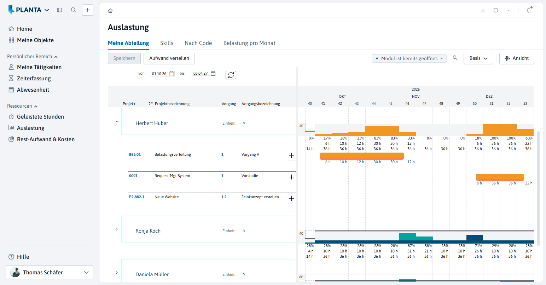This screenshot has width=546, height=285.
Task: Click the Ansicht button
Action: [x=517, y=58]
